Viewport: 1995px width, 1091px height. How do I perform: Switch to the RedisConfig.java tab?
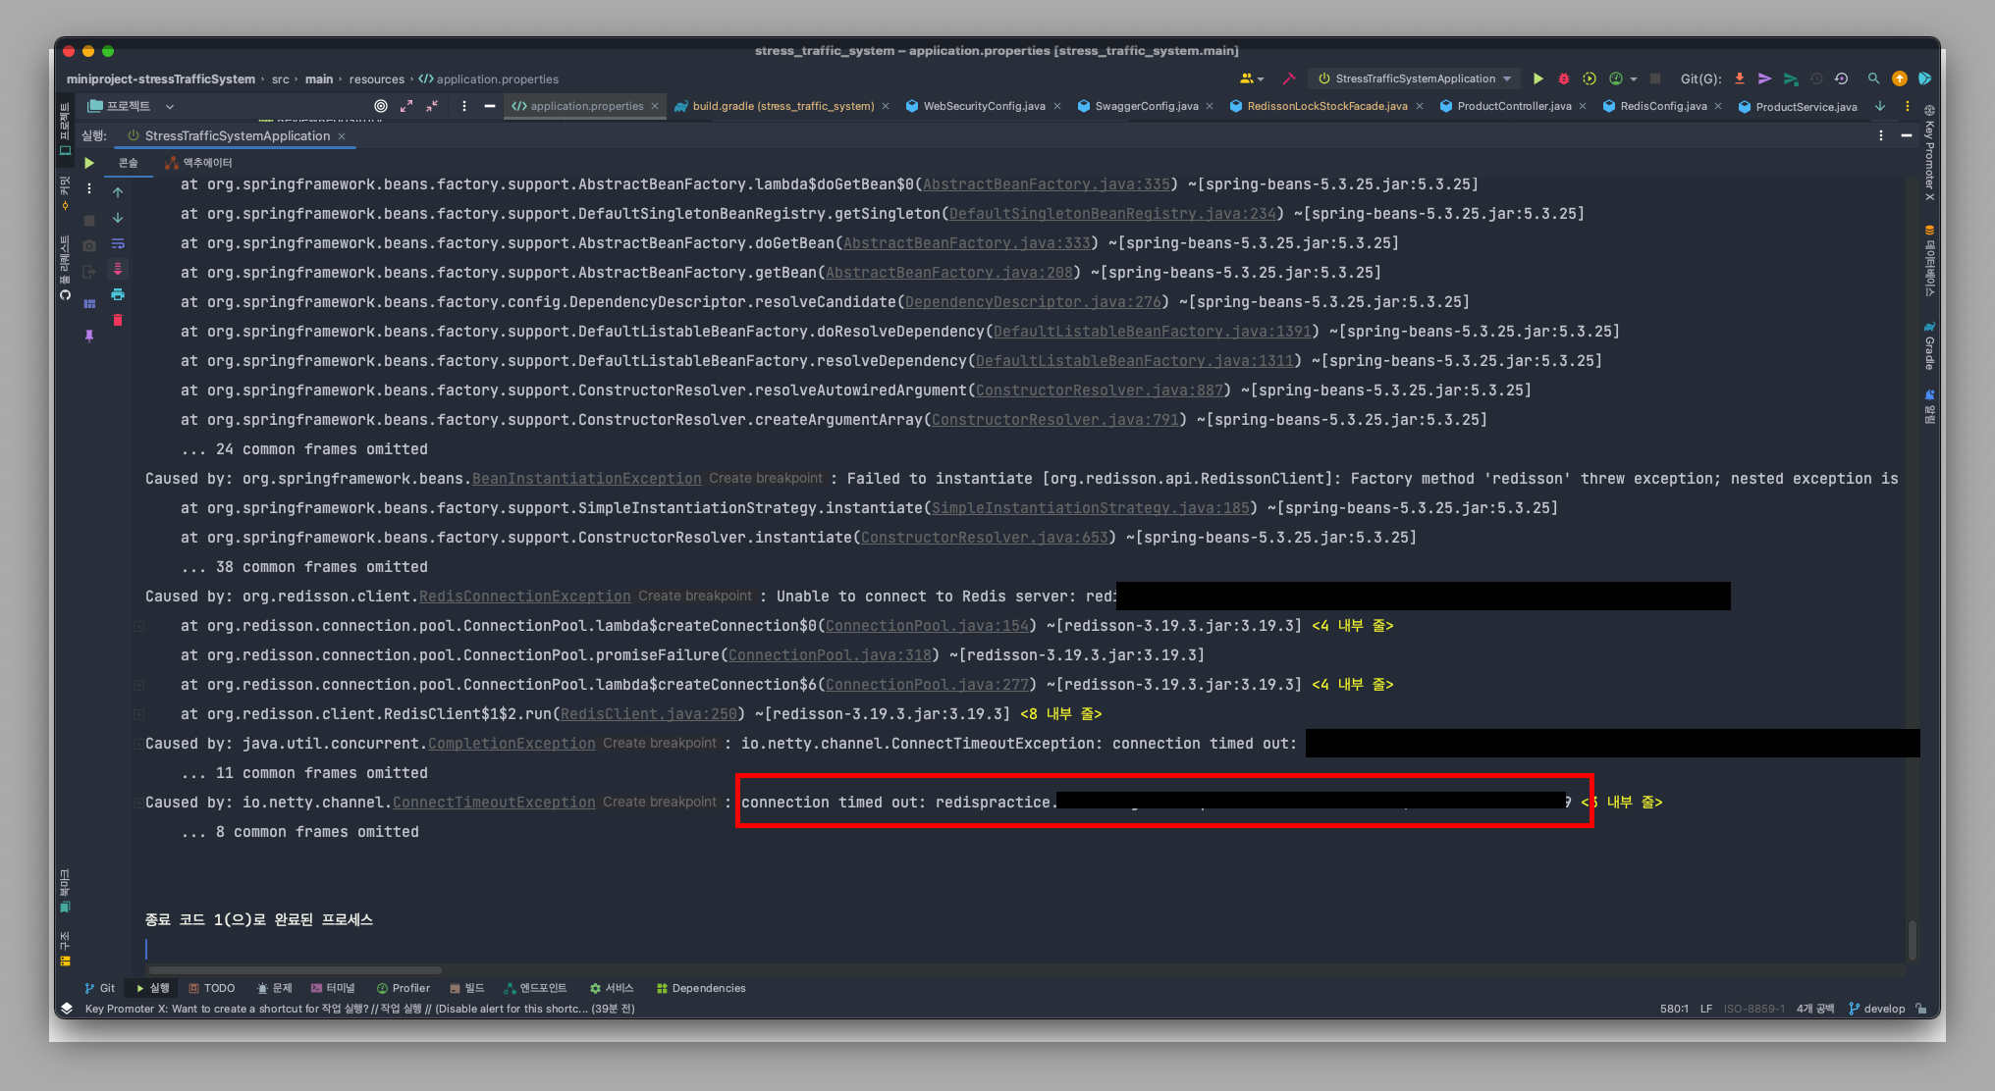pos(1662,106)
